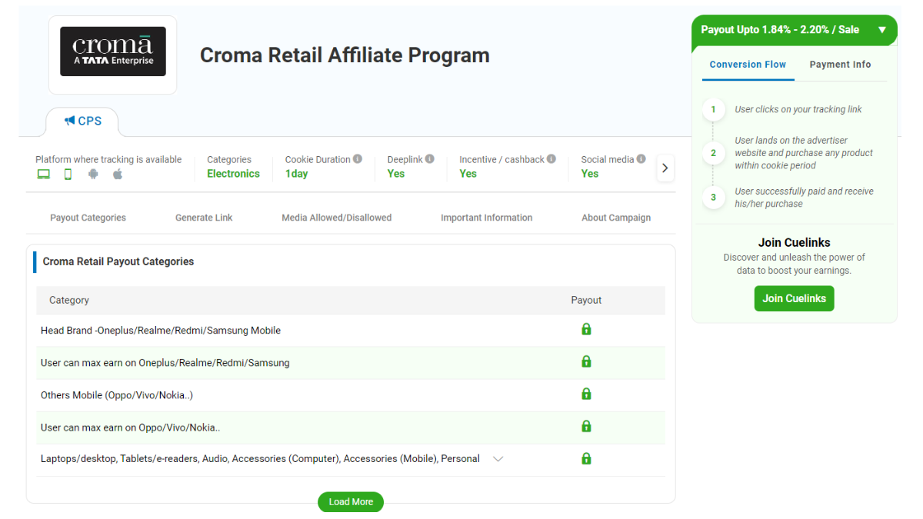Switch to the Payment Info tab

tap(841, 65)
